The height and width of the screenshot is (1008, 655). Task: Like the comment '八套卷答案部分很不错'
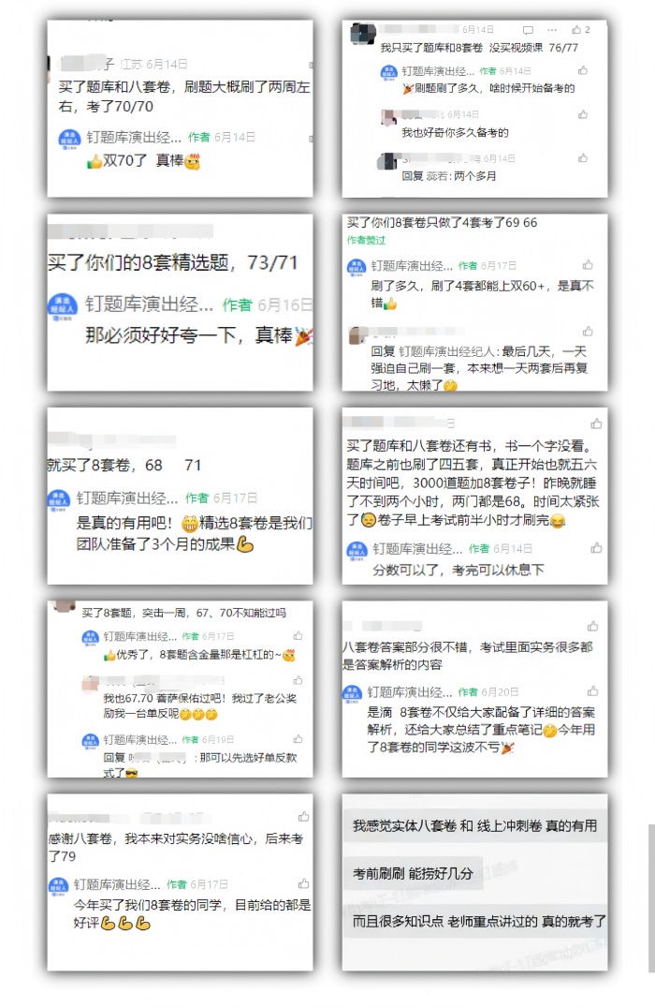(592, 626)
